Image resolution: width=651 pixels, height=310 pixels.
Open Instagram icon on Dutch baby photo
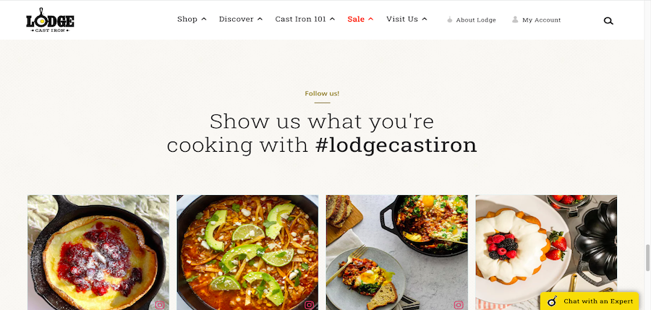click(x=160, y=305)
